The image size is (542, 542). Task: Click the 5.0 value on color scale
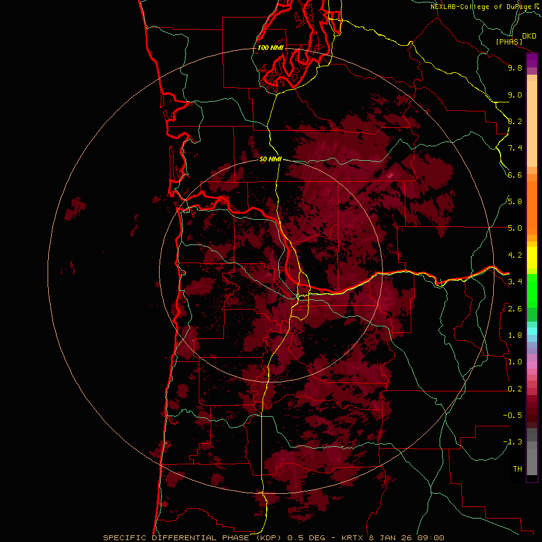point(515,228)
